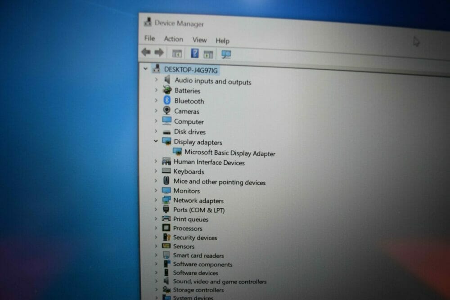Click the Sound, video and game controllers icon

(166, 281)
